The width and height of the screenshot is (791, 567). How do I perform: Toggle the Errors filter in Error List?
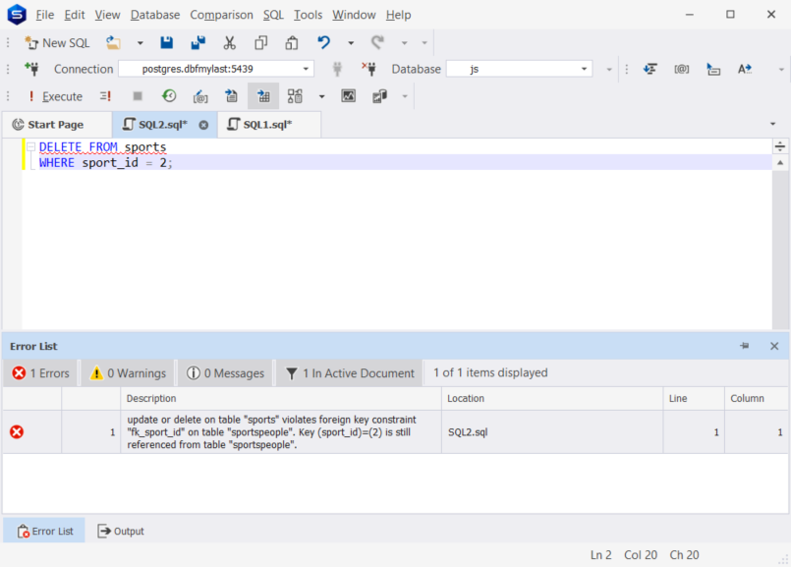(40, 373)
